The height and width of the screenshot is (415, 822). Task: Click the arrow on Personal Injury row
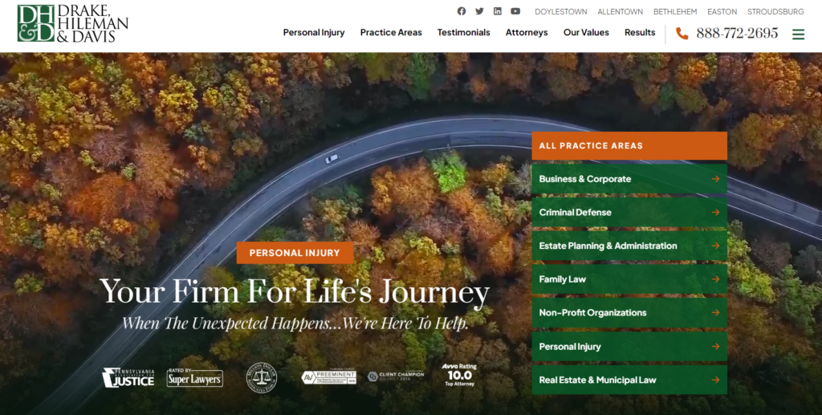(x=715, y=346)
